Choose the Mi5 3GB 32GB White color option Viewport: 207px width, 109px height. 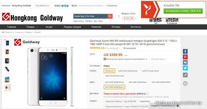(x=114, y=82)
